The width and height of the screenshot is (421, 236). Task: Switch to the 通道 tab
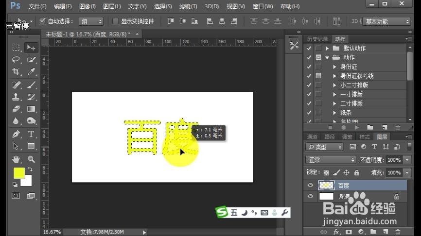click(312, 137)
